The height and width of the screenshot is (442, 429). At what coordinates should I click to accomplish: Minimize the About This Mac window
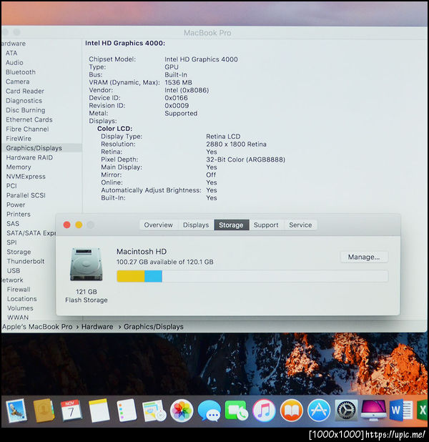point(79,225)
